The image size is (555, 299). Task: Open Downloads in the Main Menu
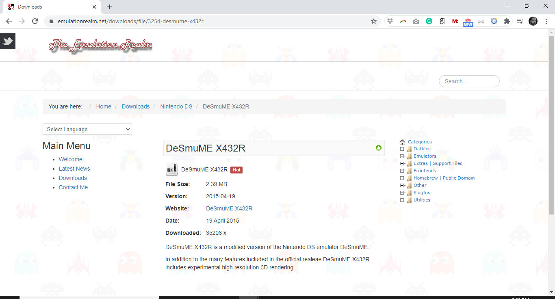[x=73, y=178]
